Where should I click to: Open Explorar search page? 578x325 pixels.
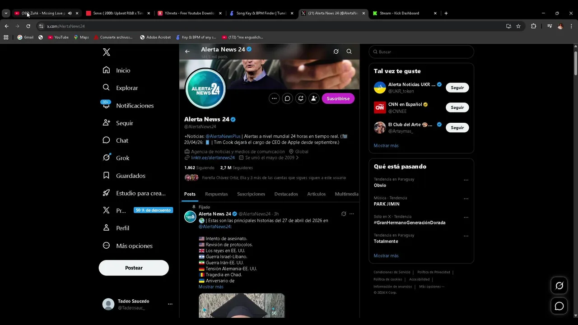point(121,88)
